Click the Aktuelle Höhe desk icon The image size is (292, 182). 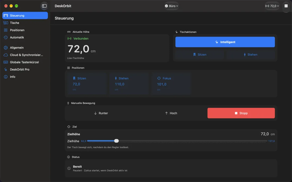pos(69,32)
